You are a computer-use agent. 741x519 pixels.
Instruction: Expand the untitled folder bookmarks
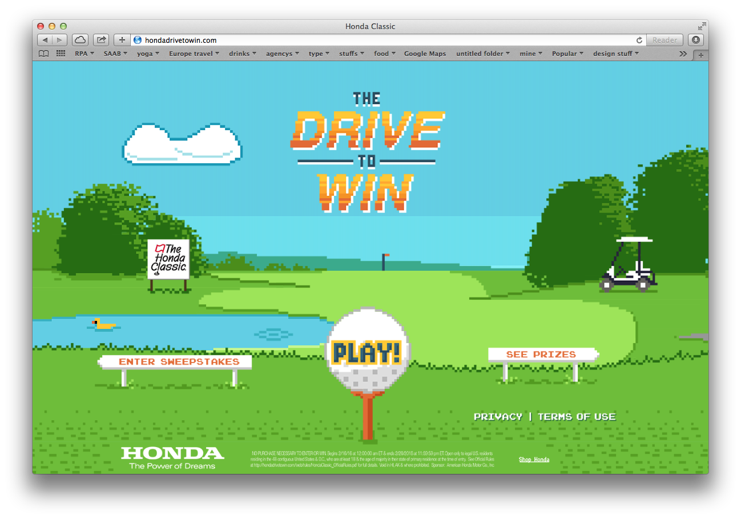[x=484, y=54]
